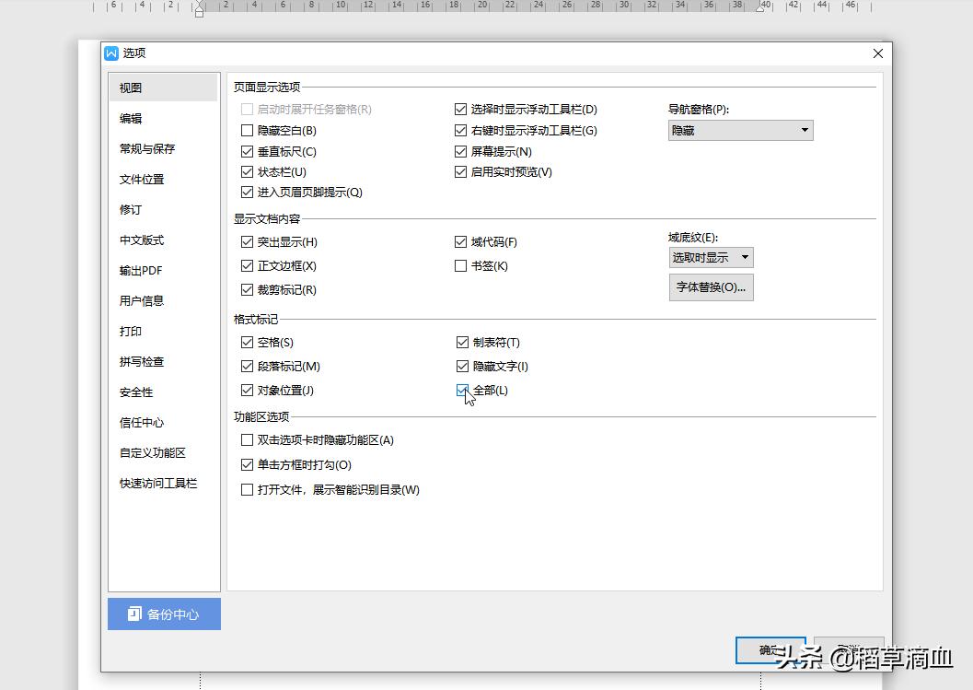Disable the 垂直标尺(C) checkbox
The image size is (973, 690).
pyautogui.click(x=246, y=150)
